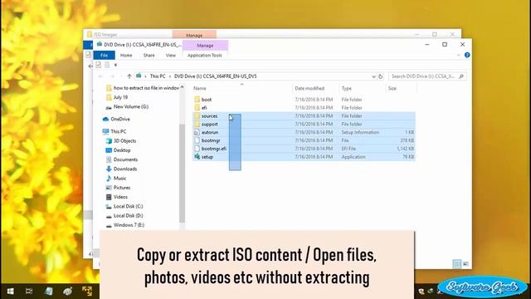The width and height of the screenshot is (531, 299).
Task: Open the Quick Access Toolbar customize dropdown
Action: pos(115,65)
